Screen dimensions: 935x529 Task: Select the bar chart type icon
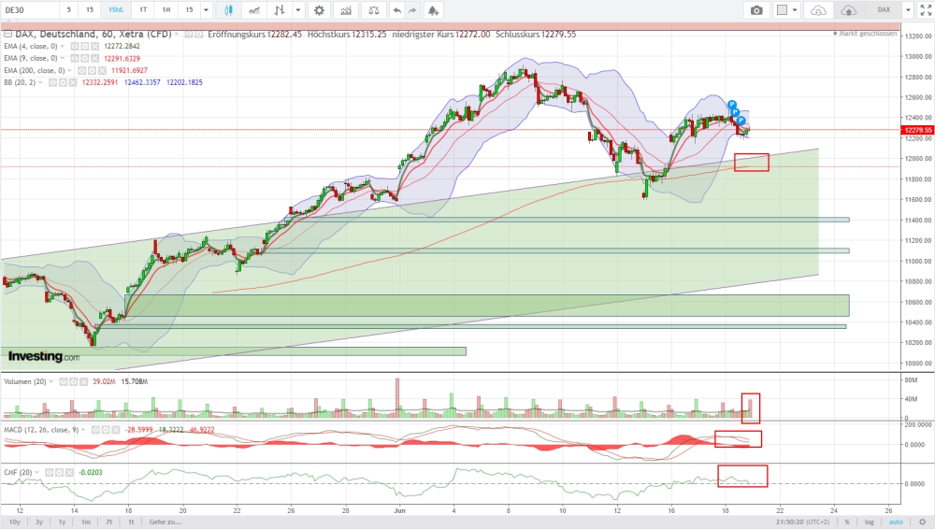click(279, 10)
